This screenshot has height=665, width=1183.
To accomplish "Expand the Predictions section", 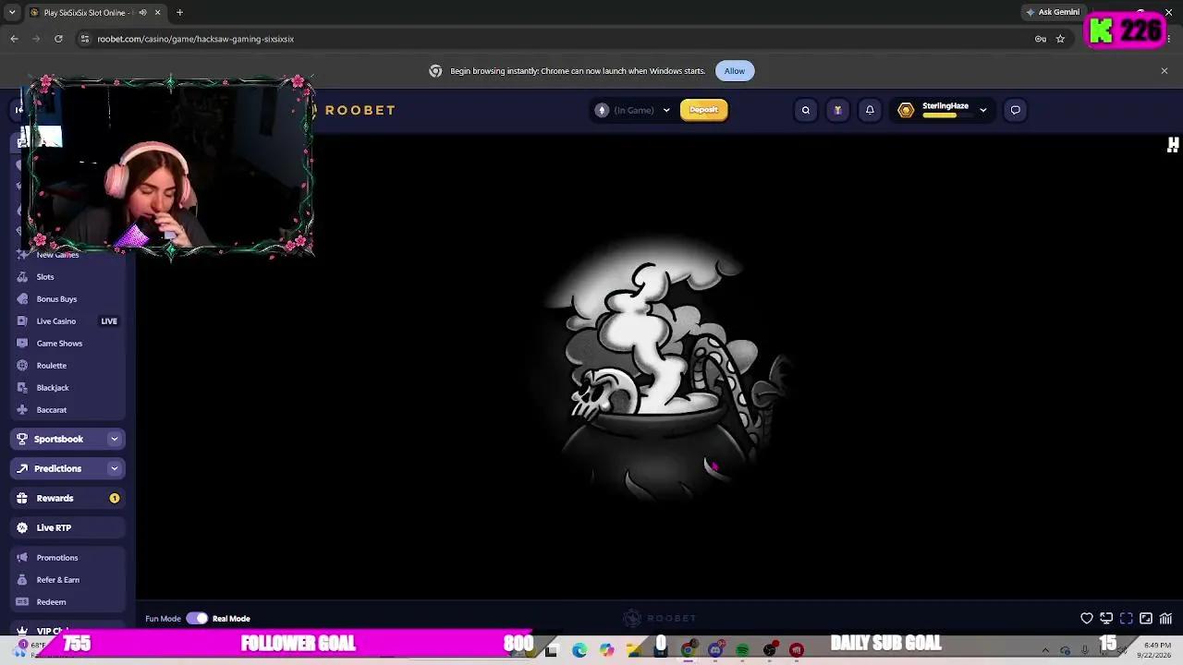I will click(x=115, y=468).
